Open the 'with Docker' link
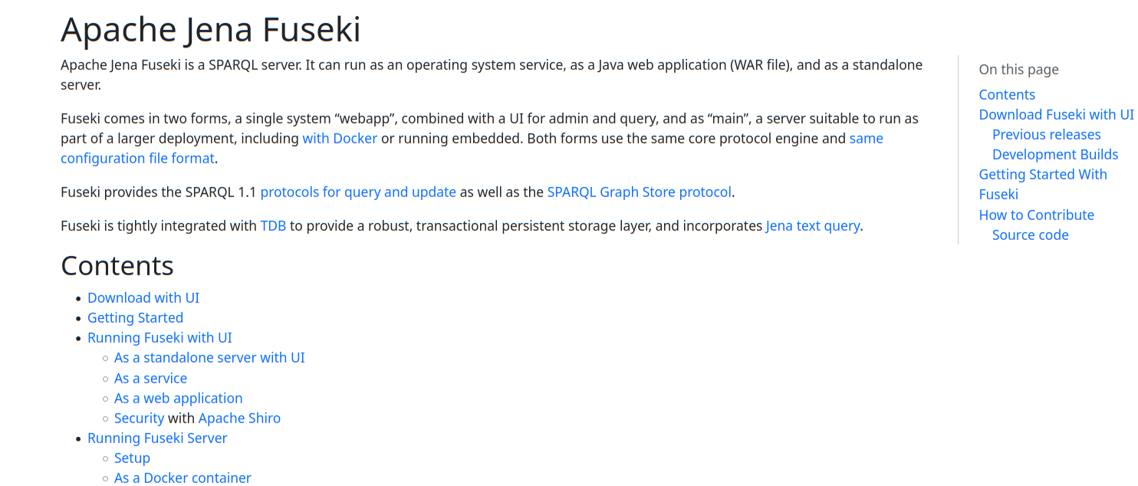Image resolution: width=1138 pixels, height=486 pixels. (340, 139)
